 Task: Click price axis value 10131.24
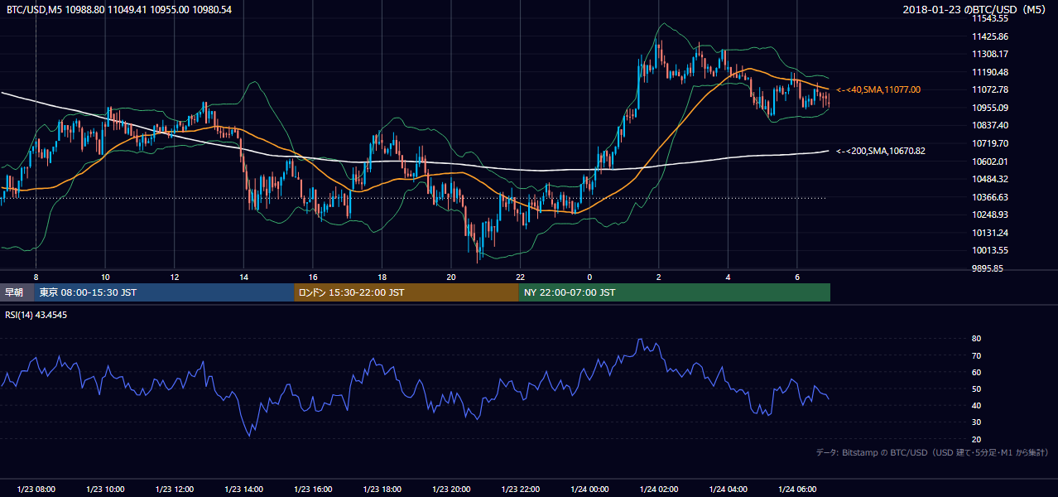tap(990, 233)
